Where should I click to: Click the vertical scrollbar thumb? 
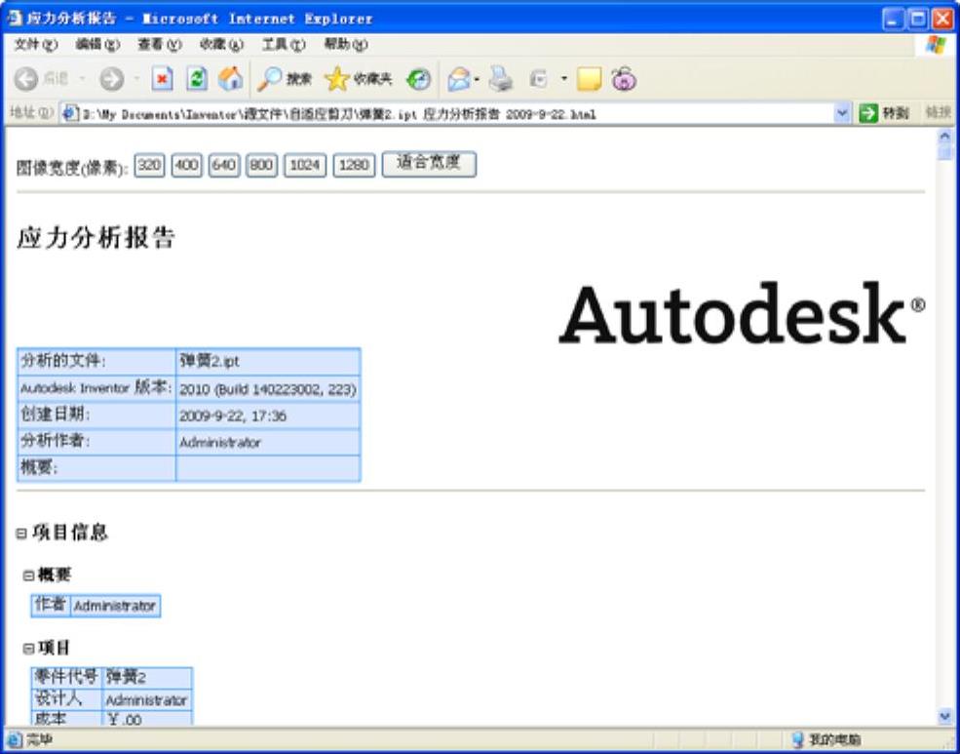coord(944,152)
